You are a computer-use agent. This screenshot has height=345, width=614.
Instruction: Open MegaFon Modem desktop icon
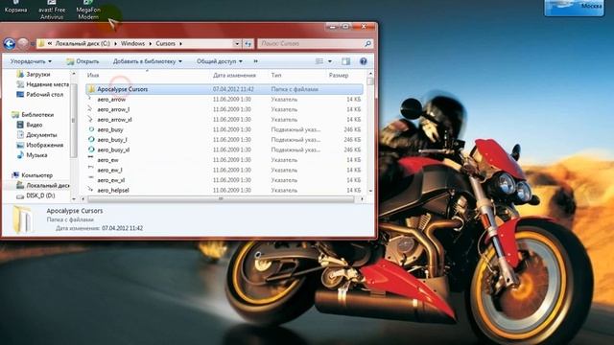click(x=88, y=11)
